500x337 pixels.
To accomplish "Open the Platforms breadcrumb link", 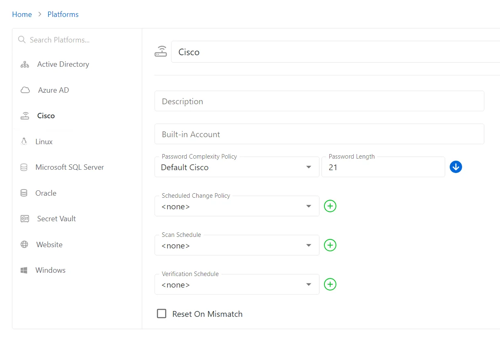I will click(63, 14).
